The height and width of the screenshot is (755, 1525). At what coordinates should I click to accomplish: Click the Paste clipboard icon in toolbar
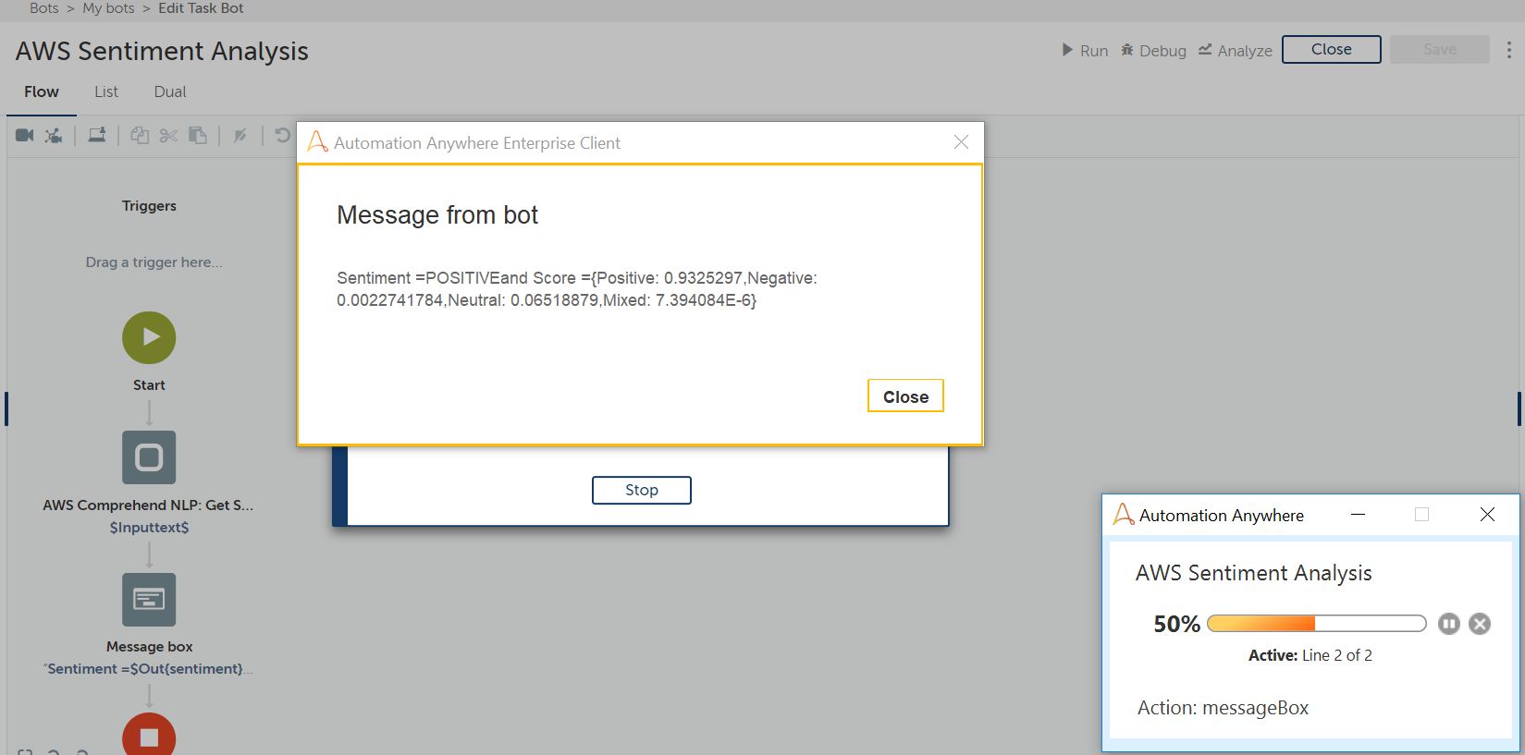[198, 136]
